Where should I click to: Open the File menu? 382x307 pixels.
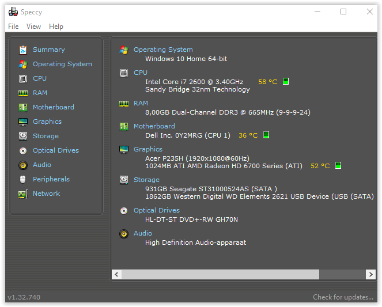[13, 26]
